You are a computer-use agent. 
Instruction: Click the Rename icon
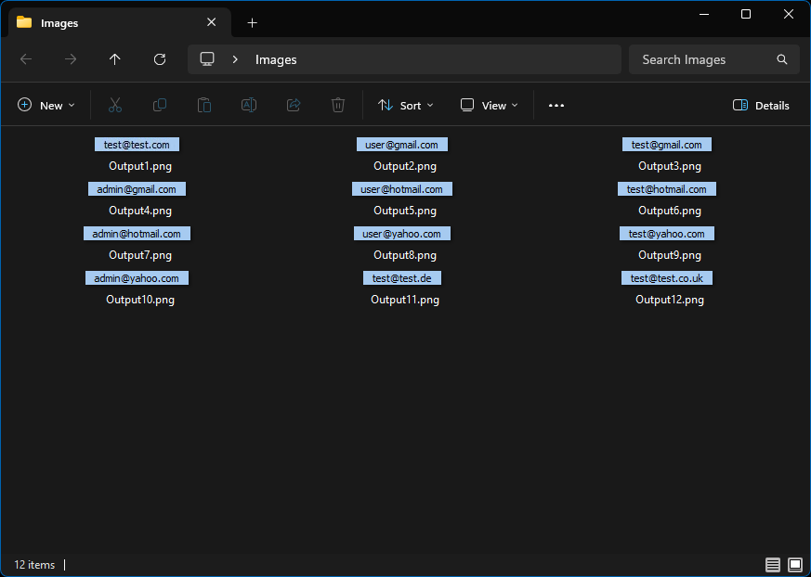249,106
